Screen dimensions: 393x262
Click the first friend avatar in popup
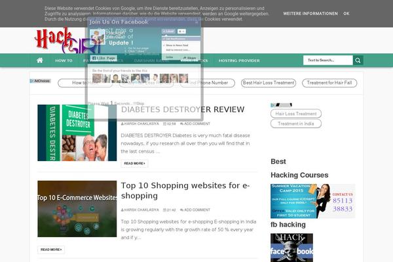(97, 78)
